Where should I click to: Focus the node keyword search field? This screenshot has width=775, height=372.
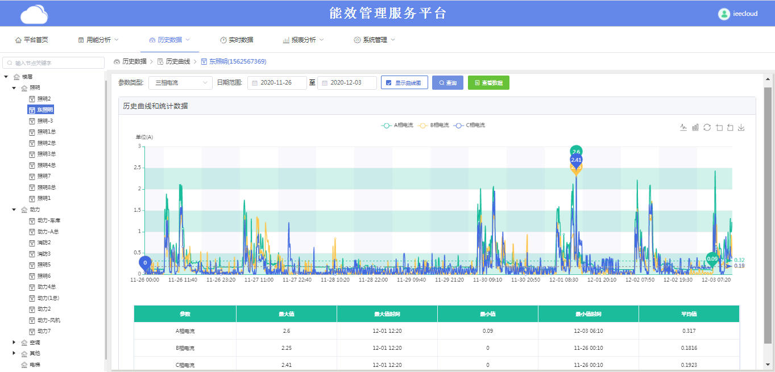tap(53, 63)
